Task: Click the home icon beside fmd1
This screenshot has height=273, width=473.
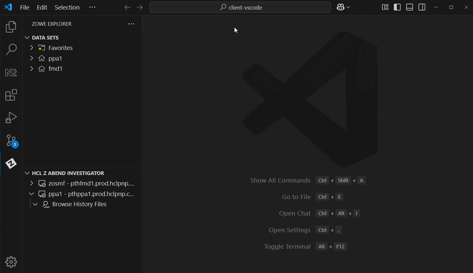Action: click(42, 68)
